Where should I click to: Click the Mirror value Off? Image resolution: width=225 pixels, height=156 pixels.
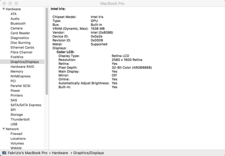114,75
